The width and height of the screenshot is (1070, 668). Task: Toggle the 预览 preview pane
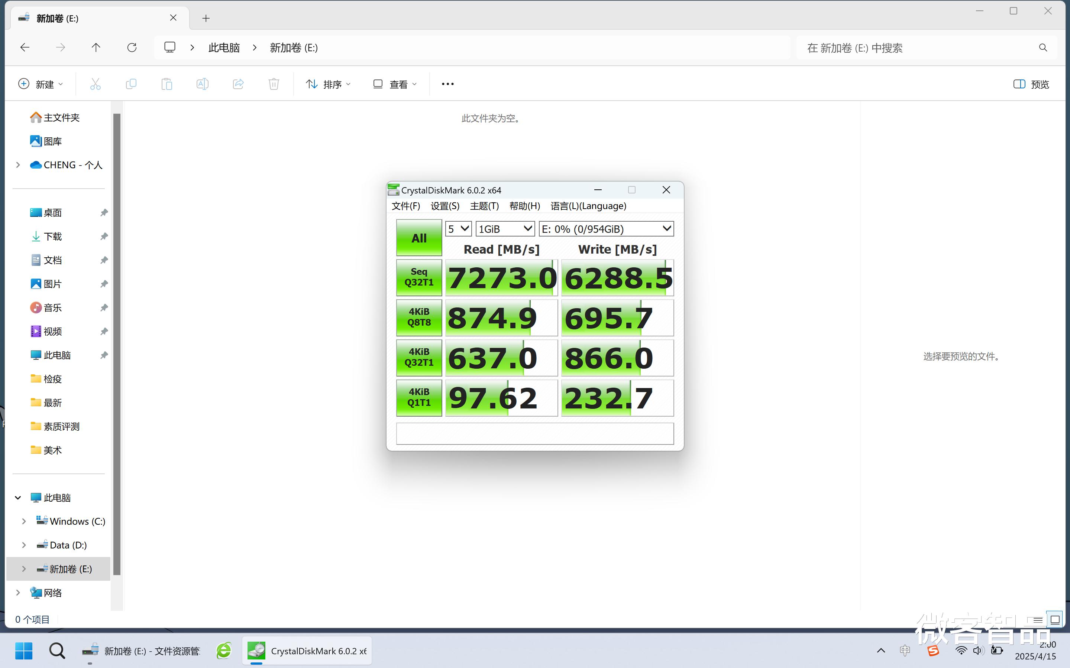[x=1031, y=84]
